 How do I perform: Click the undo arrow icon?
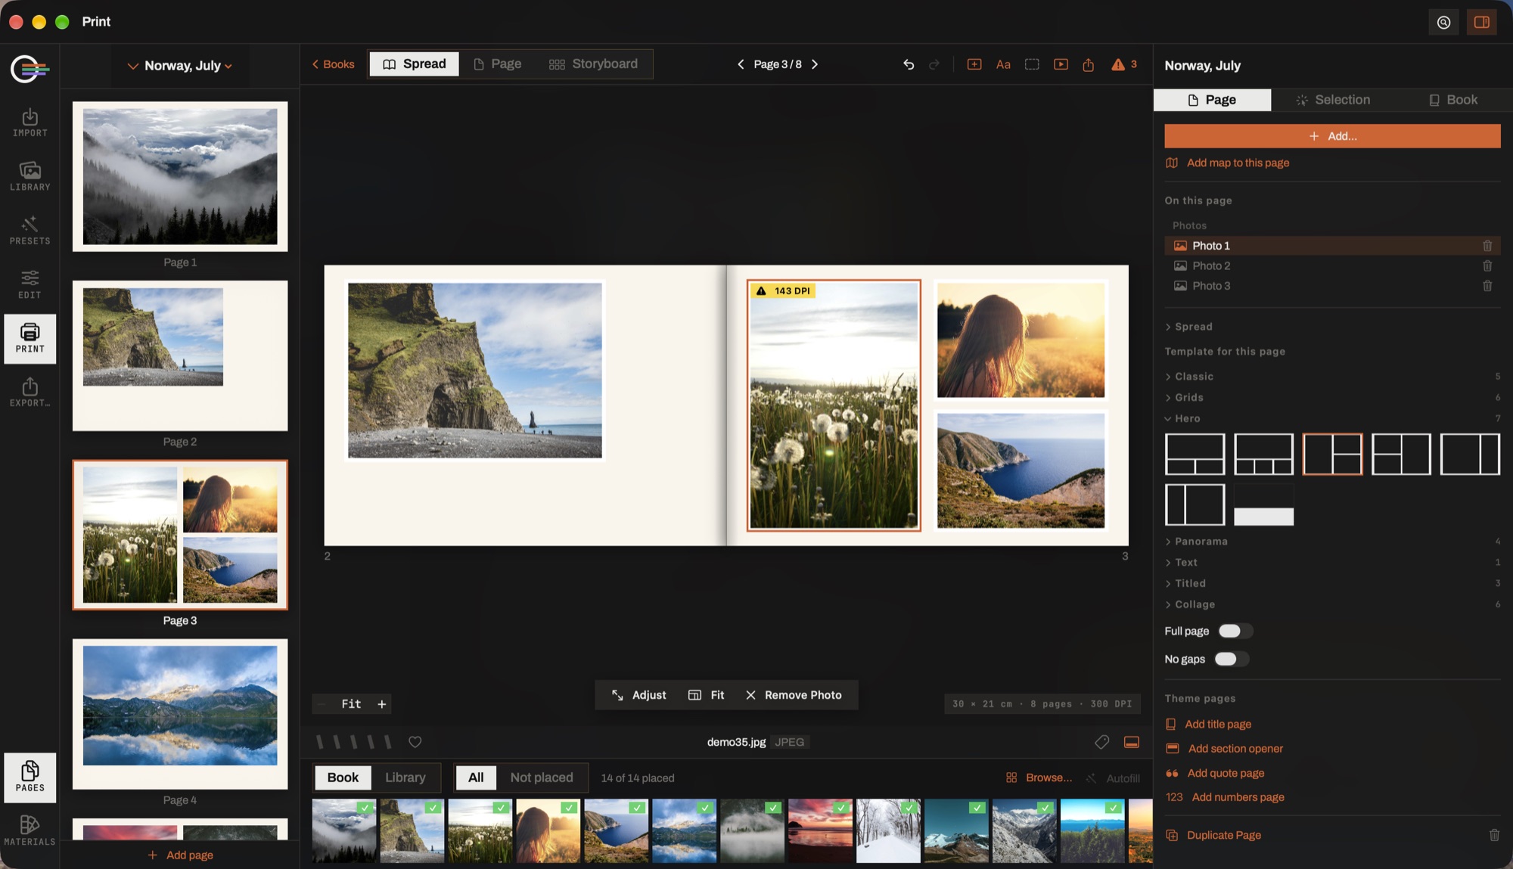[909, 64]
